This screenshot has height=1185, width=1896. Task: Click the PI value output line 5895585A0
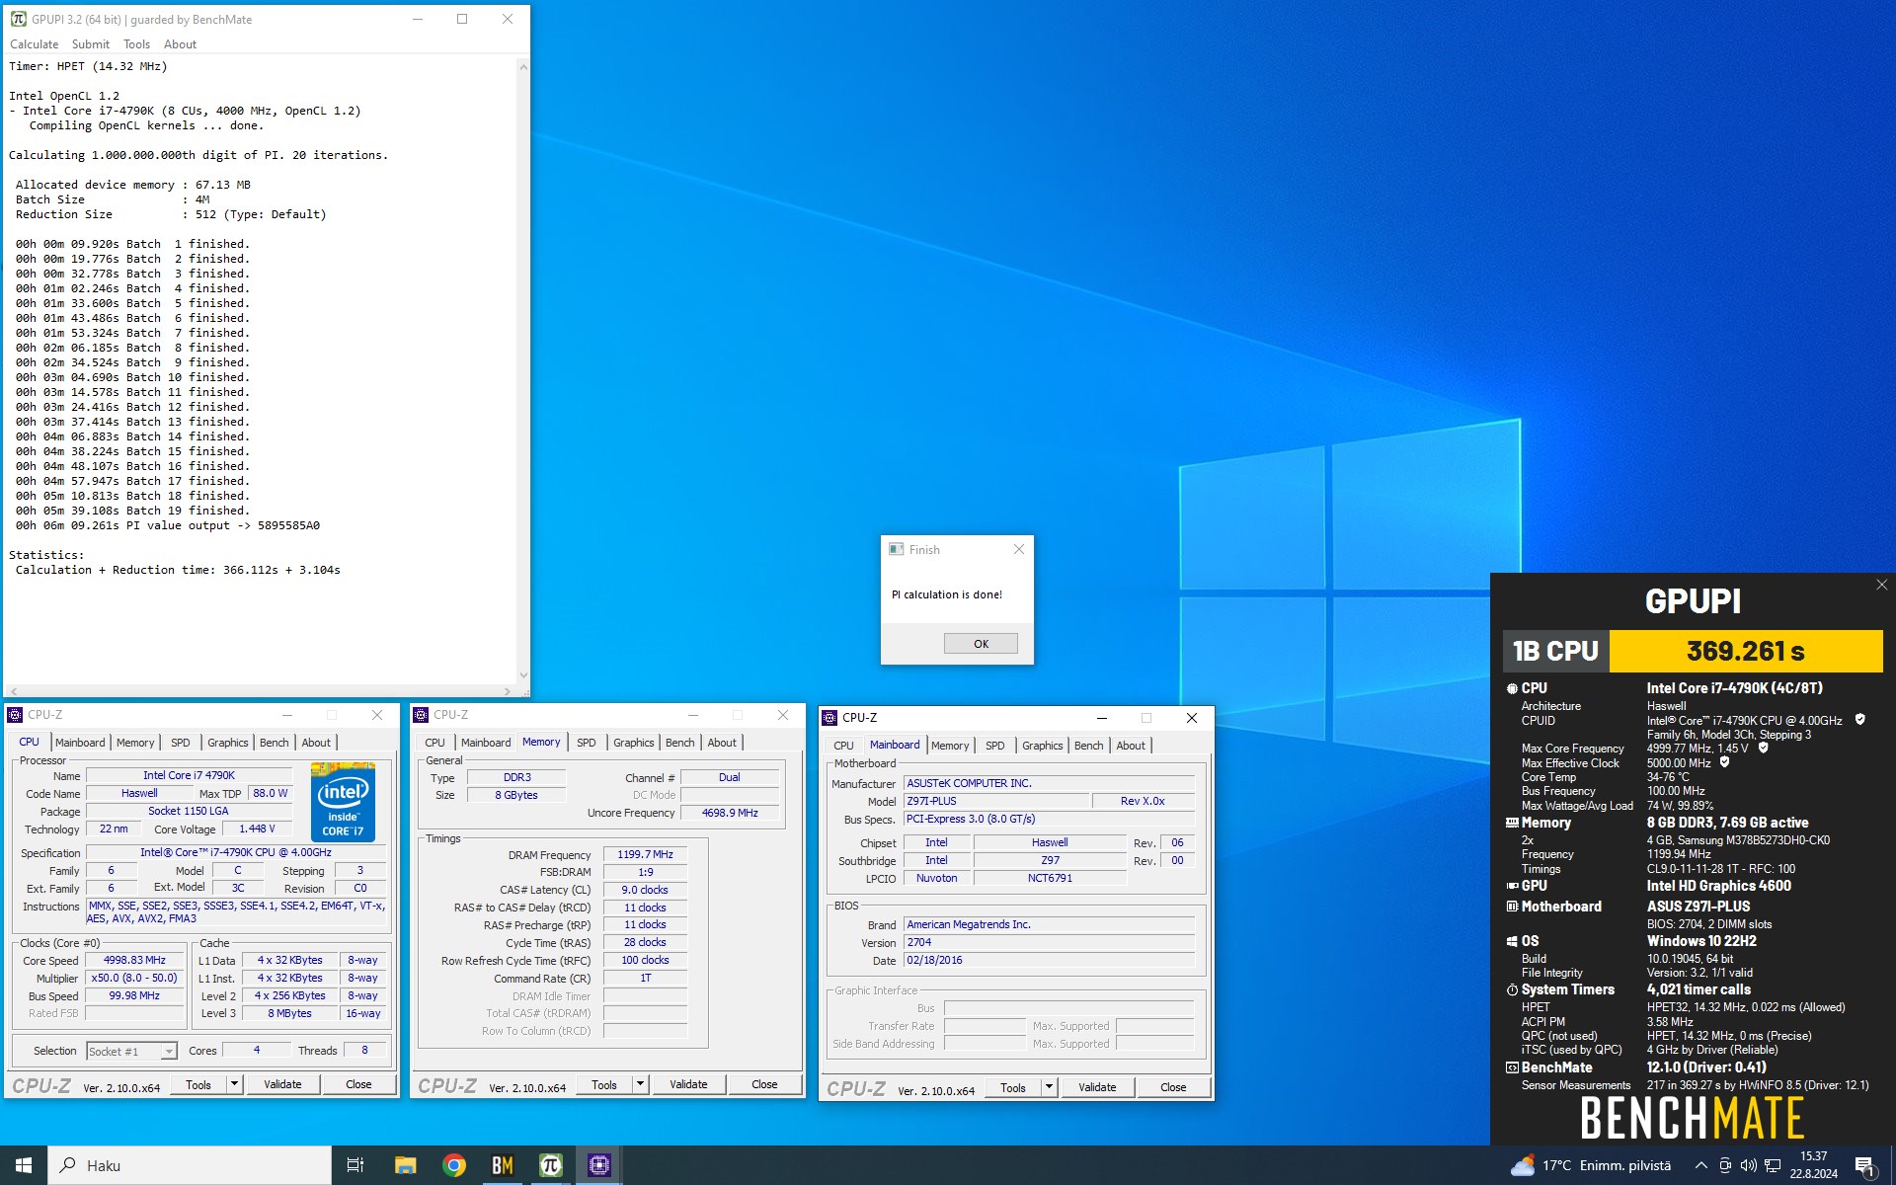(168, 525)
